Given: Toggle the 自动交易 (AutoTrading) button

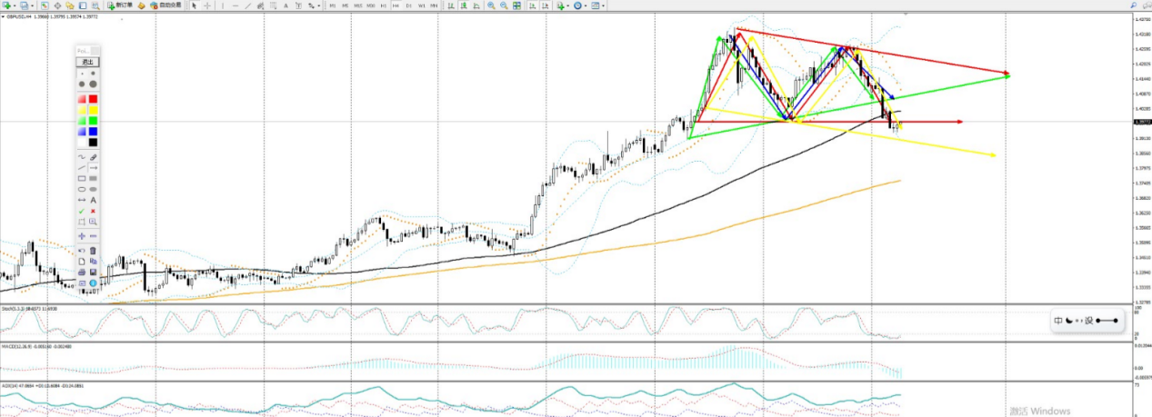Looking at the screenshot, I should tap(165, 5).
